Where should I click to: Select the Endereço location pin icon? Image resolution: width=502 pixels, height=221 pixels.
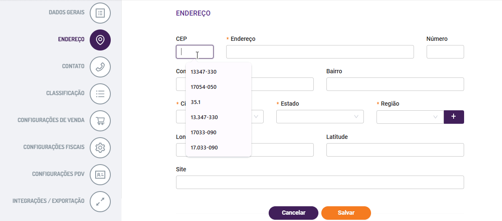point(100,40)
